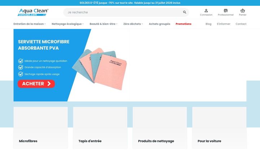The image size is (260, 163).
Task: Click the search magnifier icon
Action: click(x=185, y=12)
